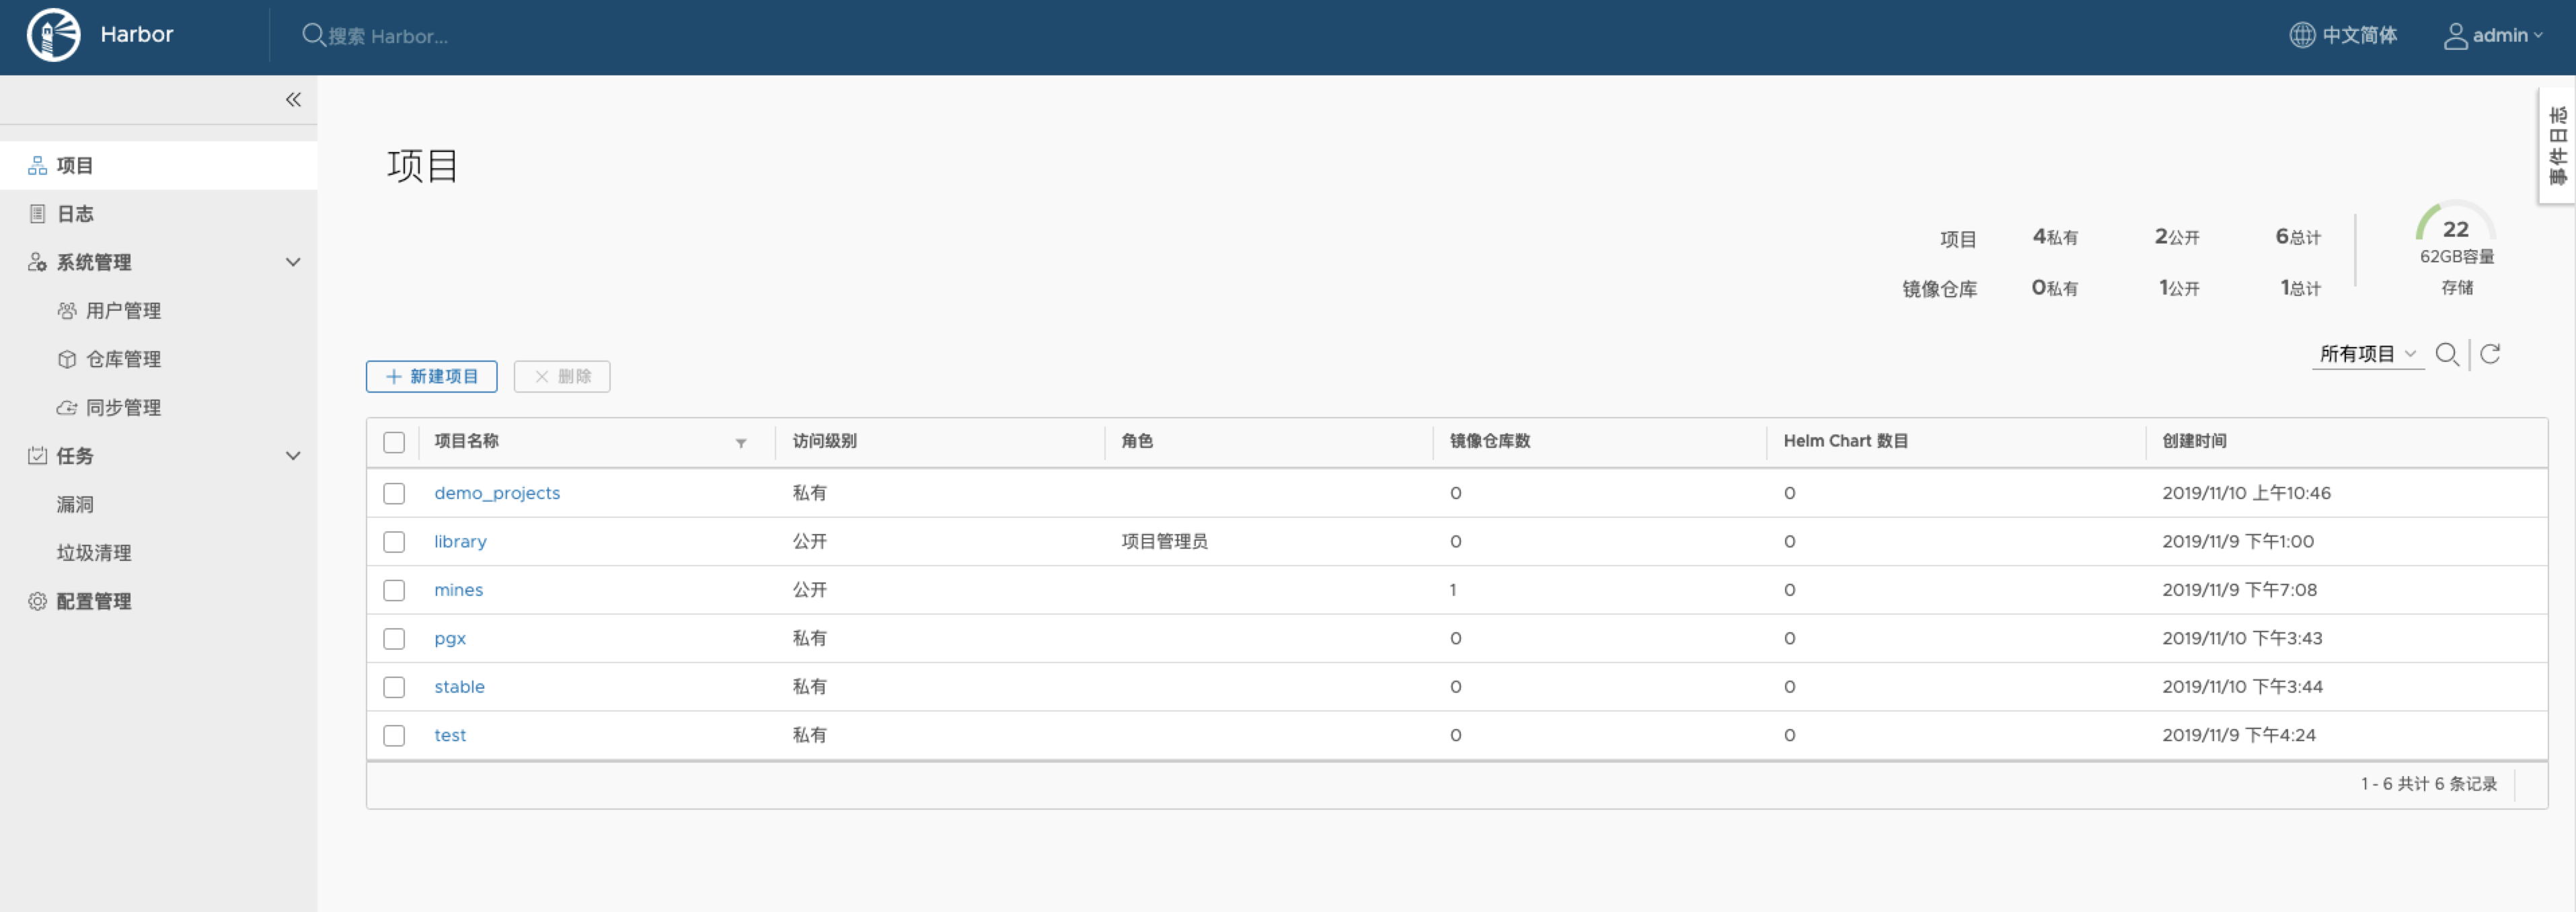The image size is (2576, 912).
Task: Click the 仓库管理 cube icon
Action: (66, 359)
